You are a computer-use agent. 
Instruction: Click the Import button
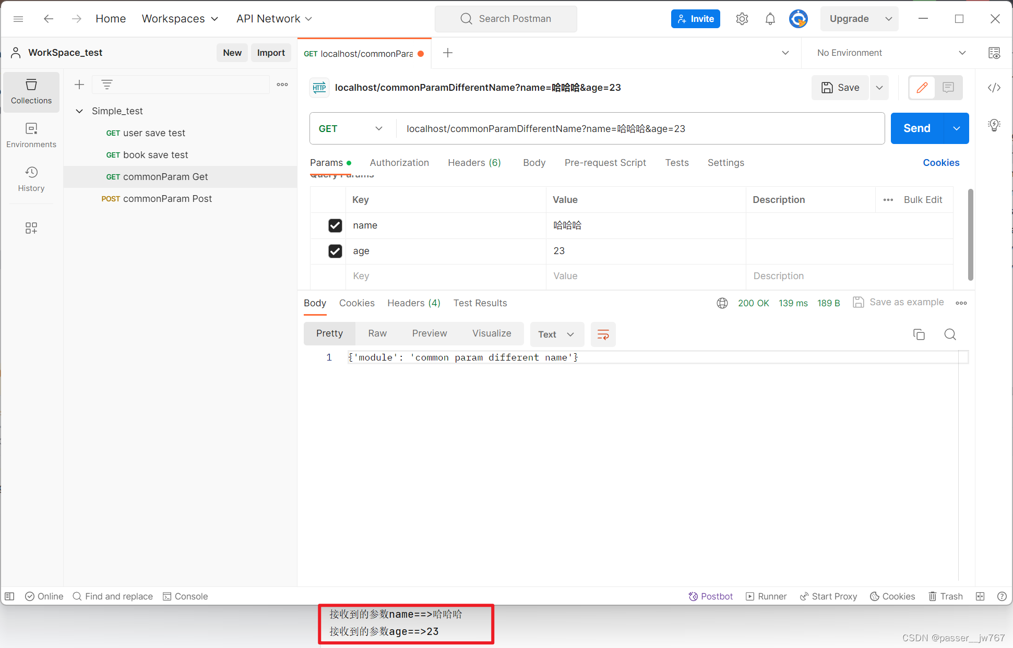[271, 53]
